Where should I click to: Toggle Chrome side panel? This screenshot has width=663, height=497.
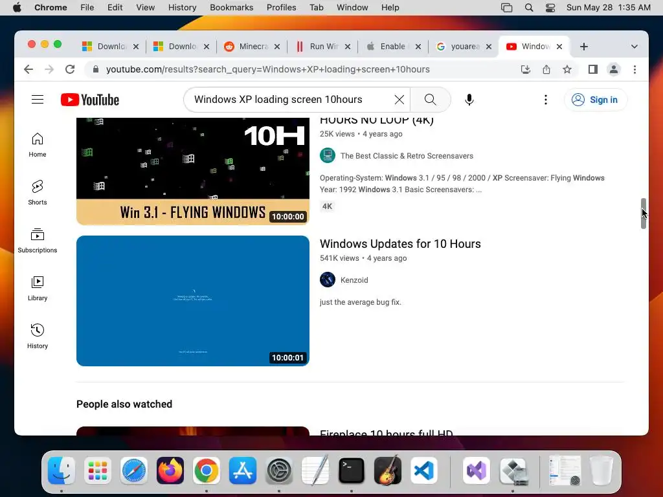[593, 69]
